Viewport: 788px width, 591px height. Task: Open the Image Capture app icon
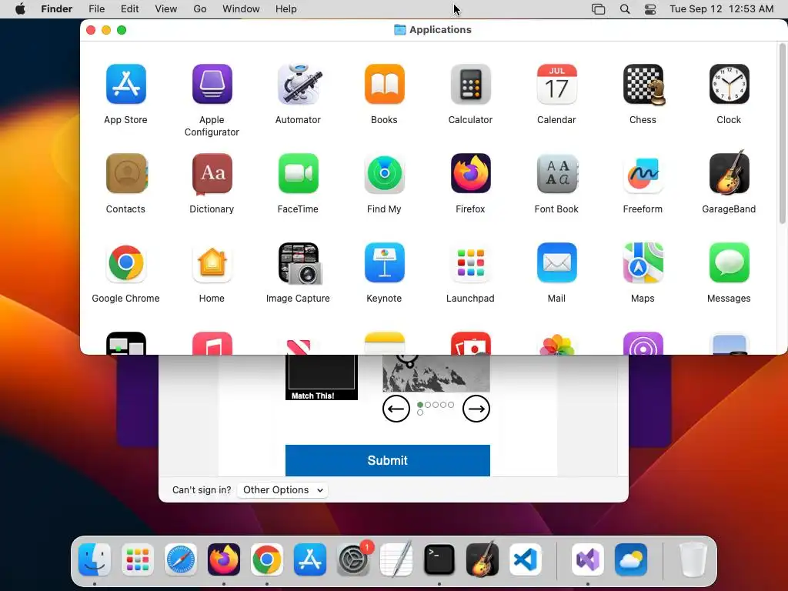300,263
